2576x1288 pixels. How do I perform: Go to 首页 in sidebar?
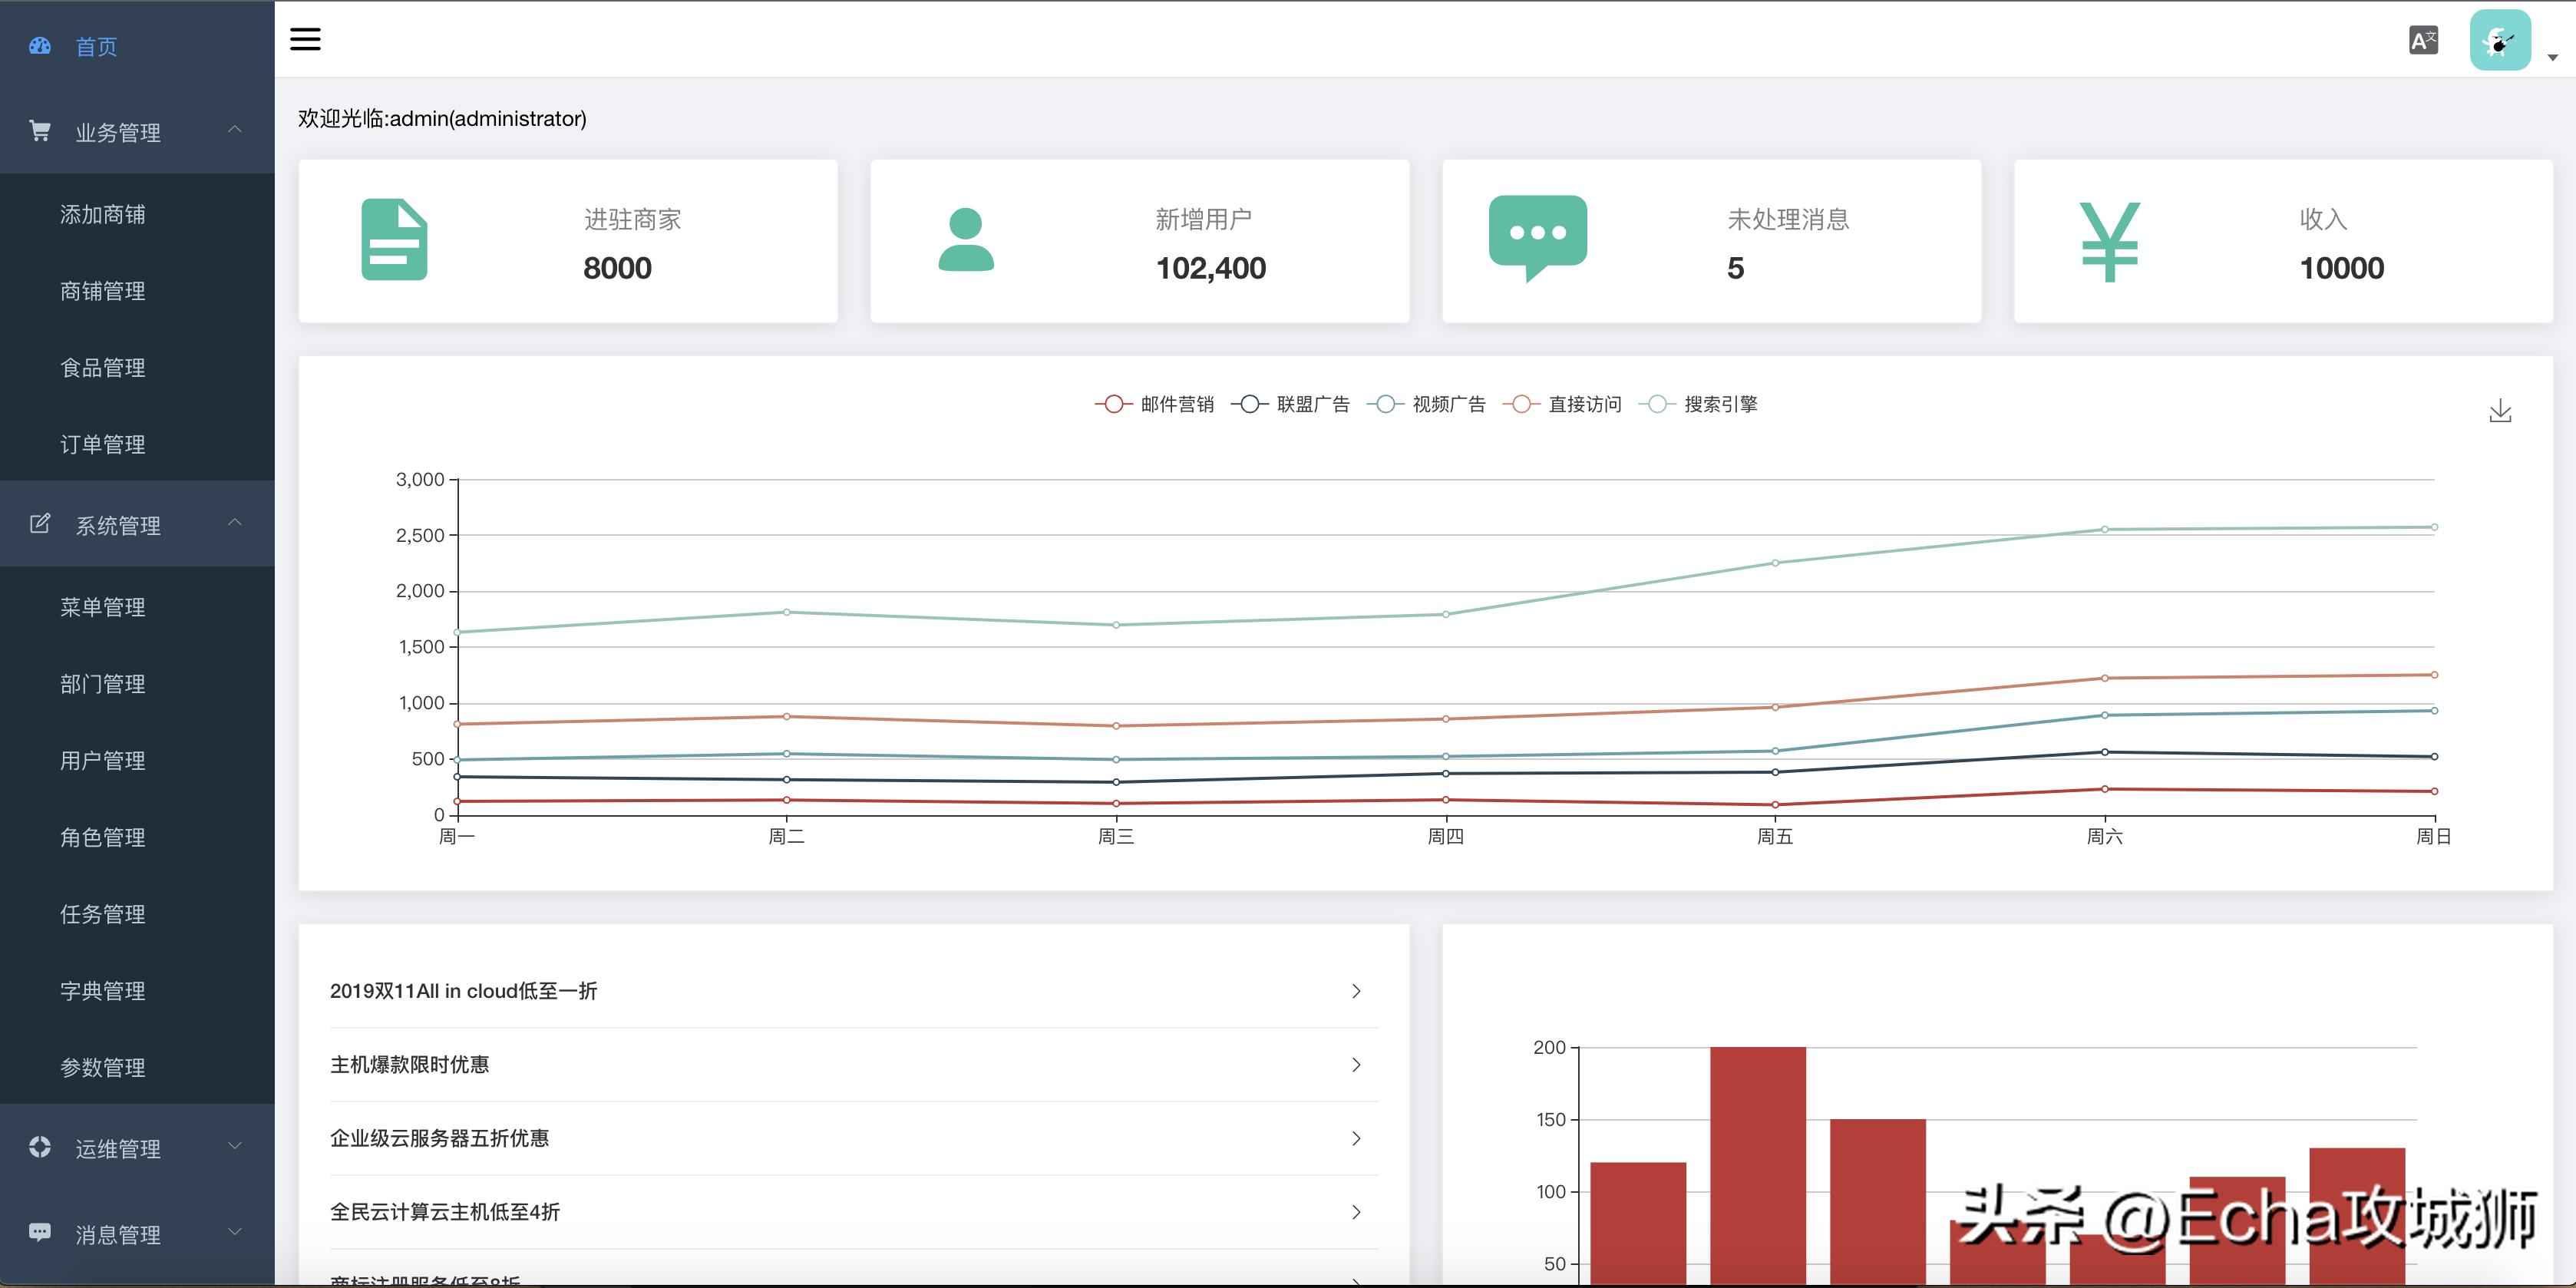[x=96, y=47]
